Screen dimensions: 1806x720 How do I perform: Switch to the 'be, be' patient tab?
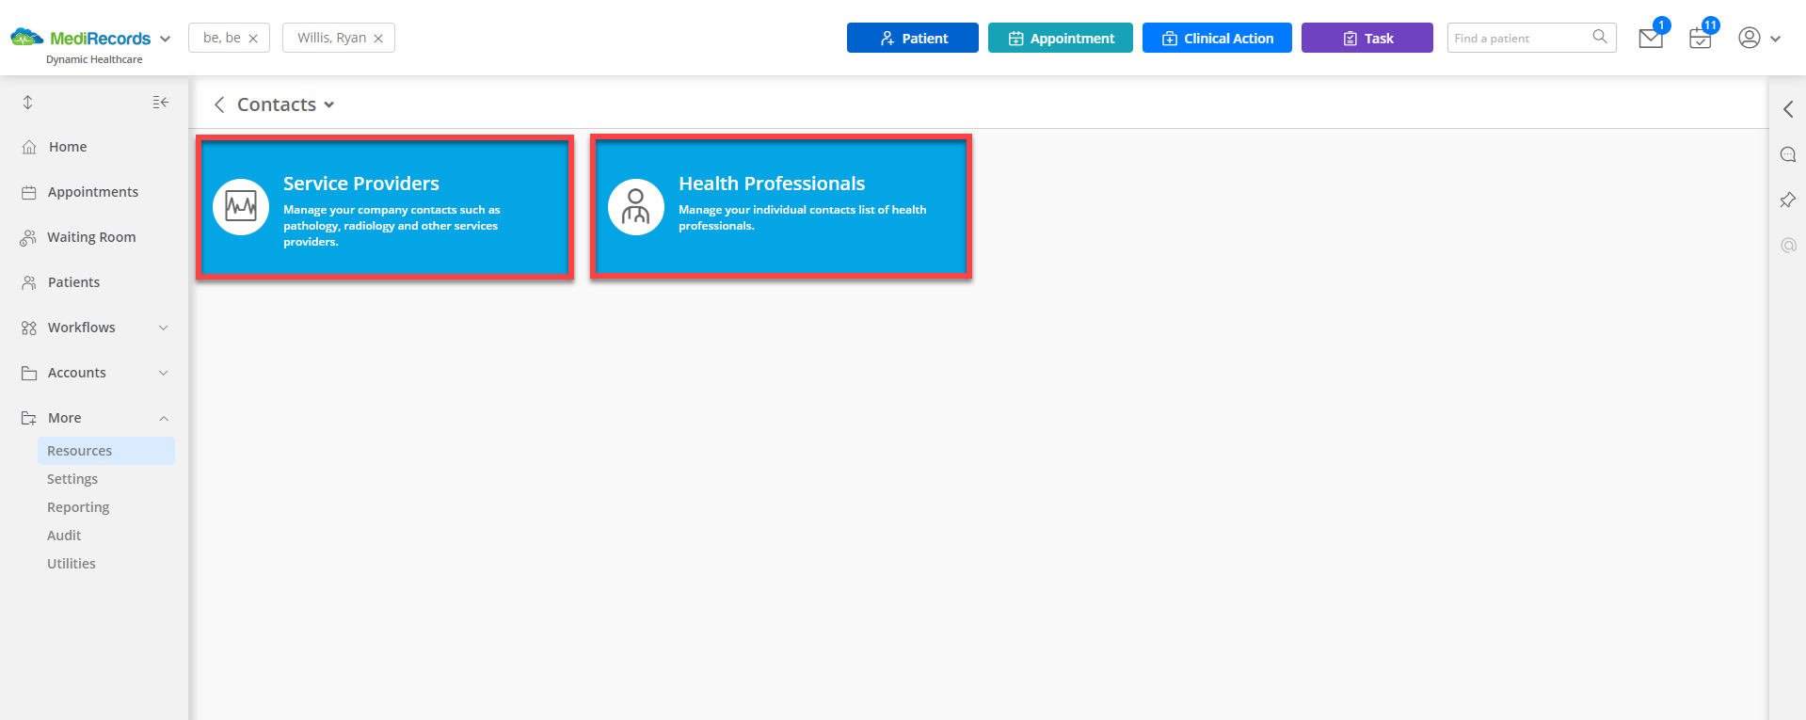coord(222,38)
